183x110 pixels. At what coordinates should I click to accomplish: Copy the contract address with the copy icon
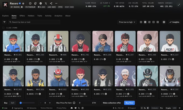pyautogui.click(x=35, y=3)
